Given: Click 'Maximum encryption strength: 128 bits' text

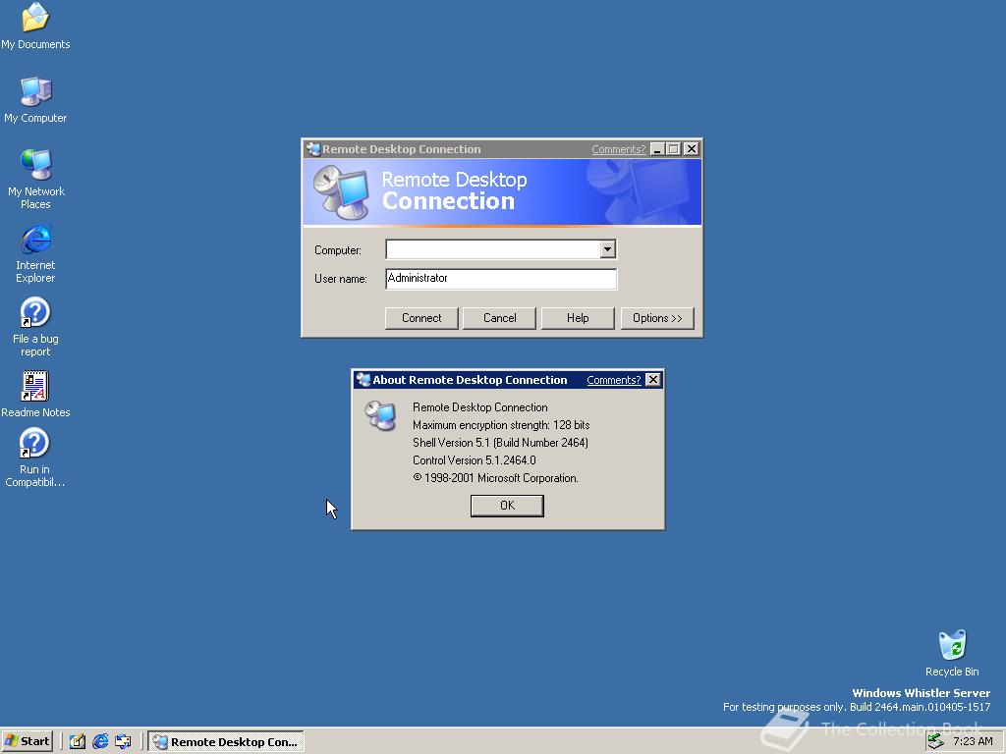Looking at the screenshot, I should (x=501, y=425).
